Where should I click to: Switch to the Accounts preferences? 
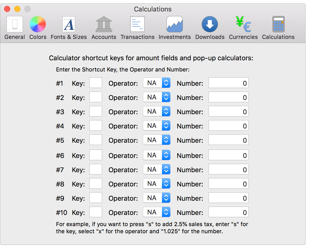click(x=104, y=27)
